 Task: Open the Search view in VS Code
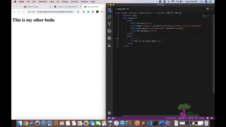click(x=109, y=17)
